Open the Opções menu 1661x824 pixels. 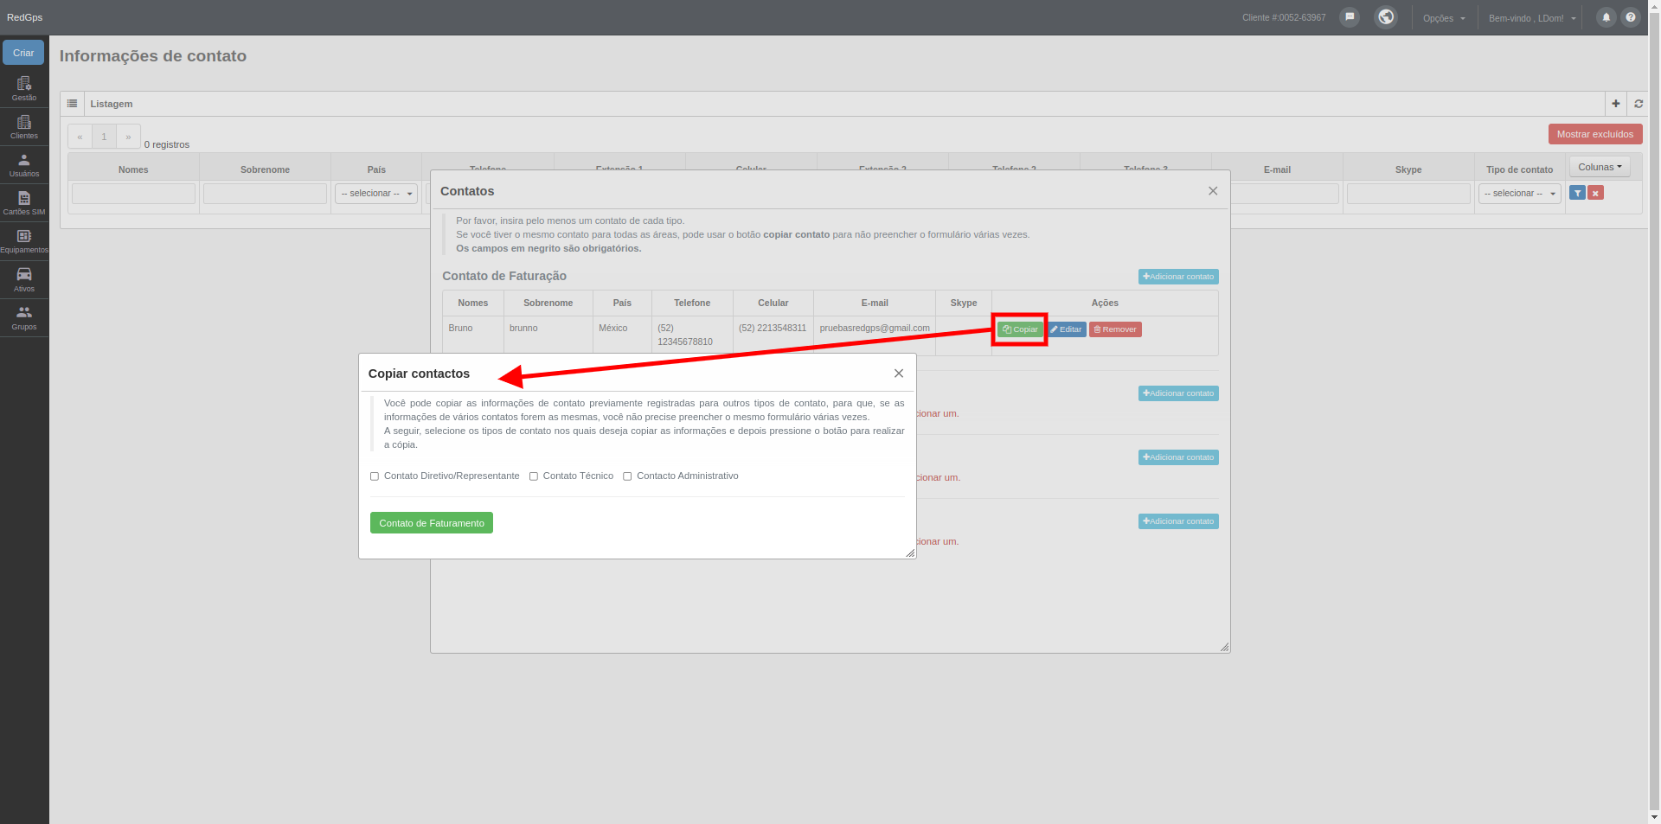1444,18
